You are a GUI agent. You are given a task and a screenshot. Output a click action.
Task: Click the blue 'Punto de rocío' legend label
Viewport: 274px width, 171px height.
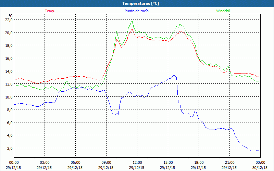(136, 11)
